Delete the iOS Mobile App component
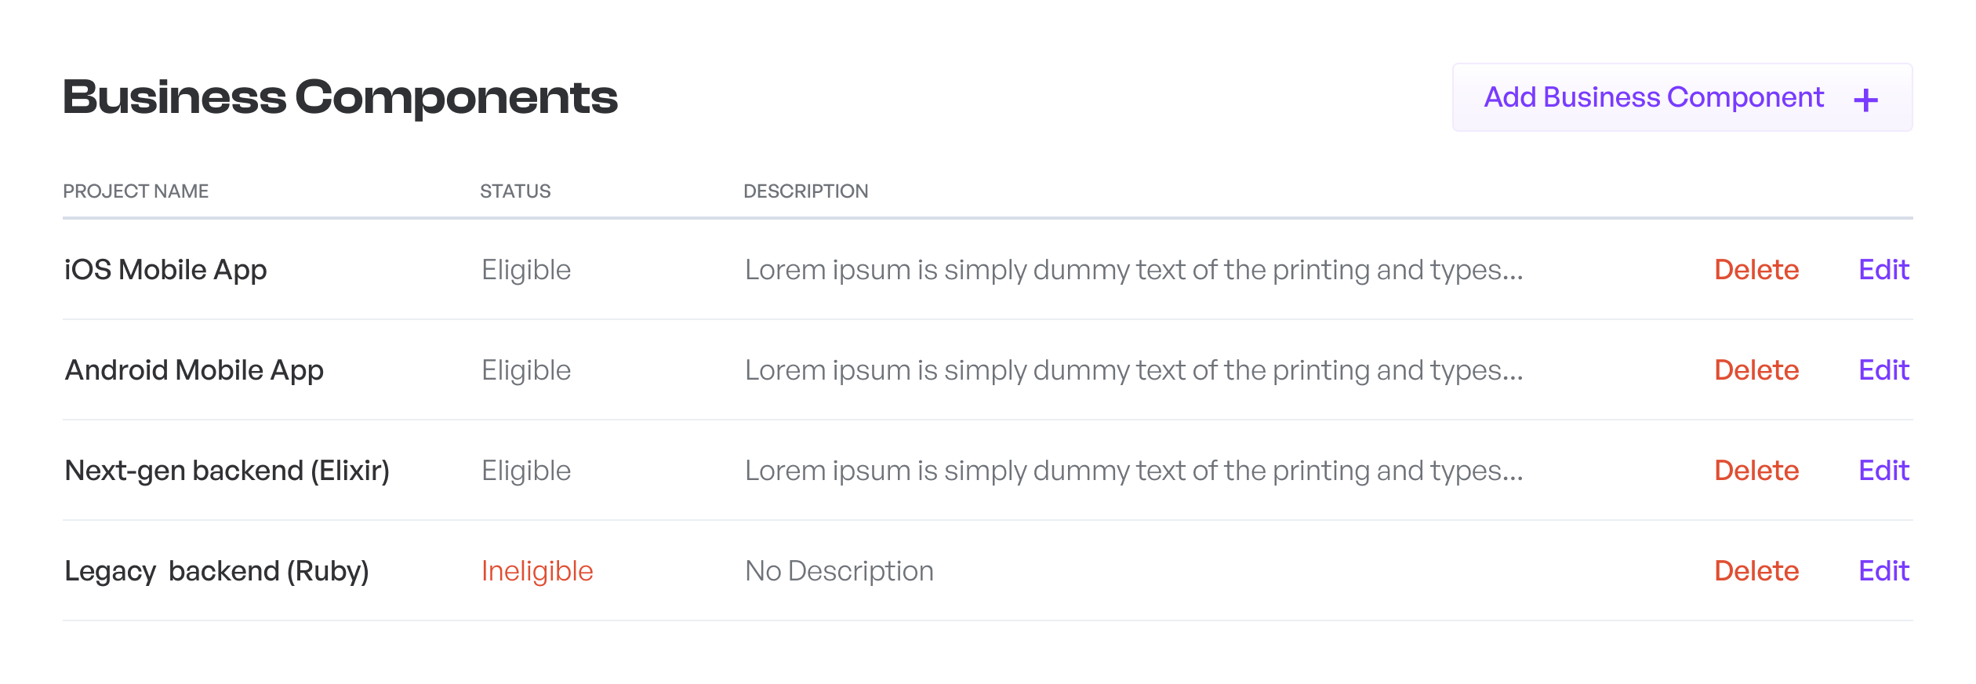The height and width of the screenshot is (684, 1976). [x=1756, y=270]
